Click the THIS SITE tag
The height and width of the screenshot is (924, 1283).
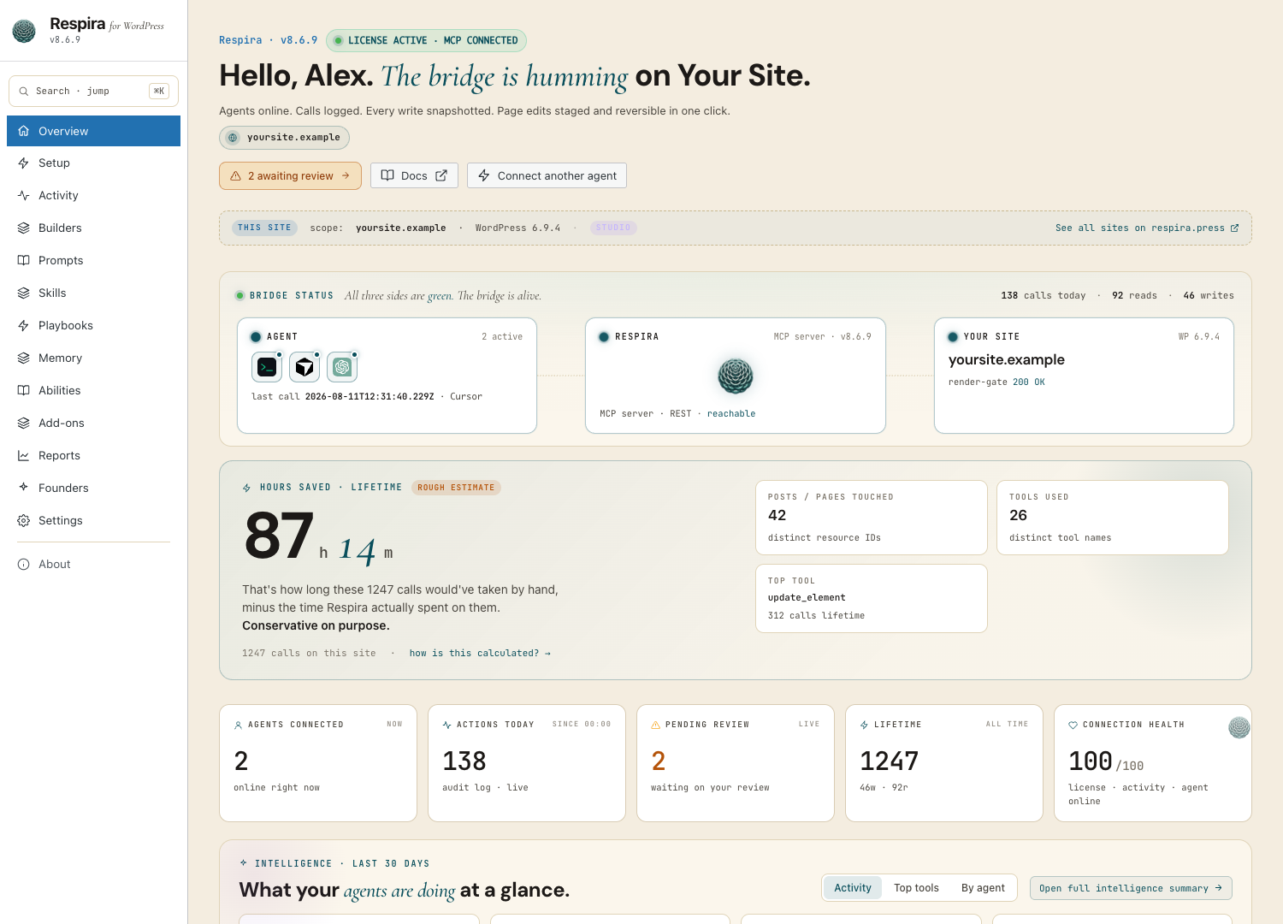(x=264, y=228)
